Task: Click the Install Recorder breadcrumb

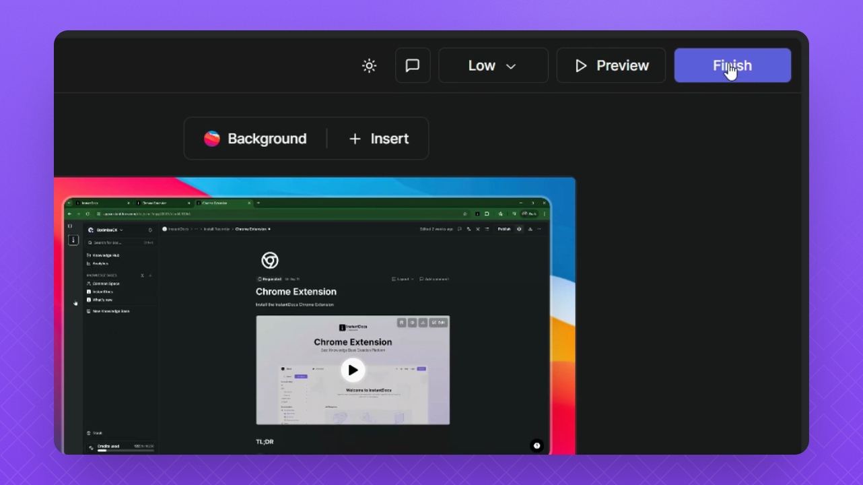Action: [x=217, y=229]
